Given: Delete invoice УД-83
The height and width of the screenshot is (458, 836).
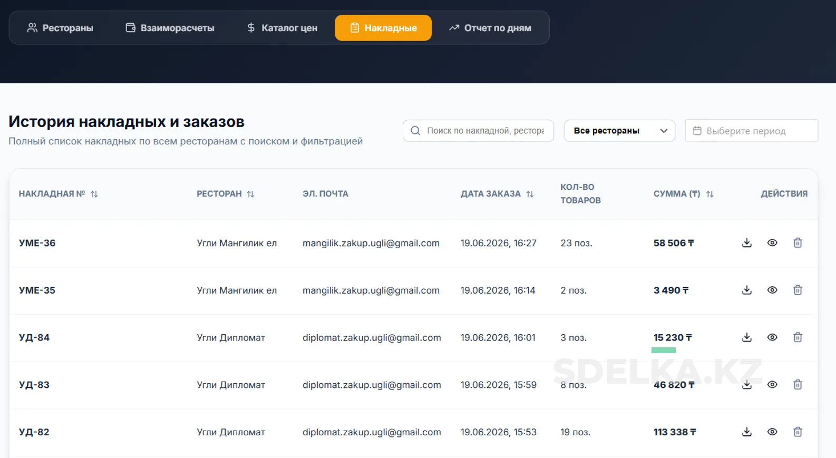Looking at the screenshot, I should (798, 385).
